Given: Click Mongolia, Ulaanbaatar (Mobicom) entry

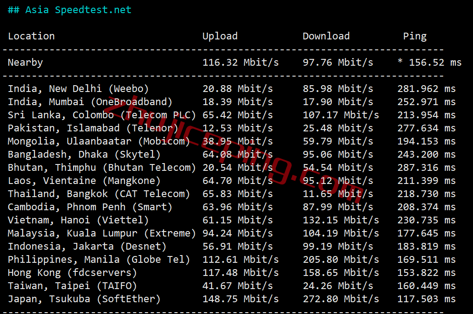Looking at the screenshot, I should click(99, 141).
